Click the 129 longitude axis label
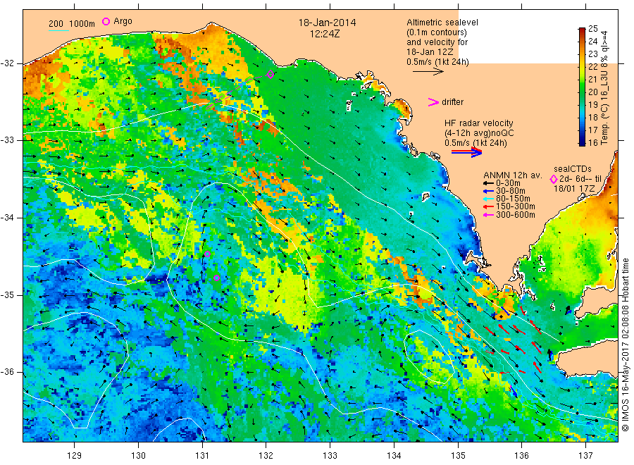The height and width of the screenshot is (465, 634). tap(75, 456)
